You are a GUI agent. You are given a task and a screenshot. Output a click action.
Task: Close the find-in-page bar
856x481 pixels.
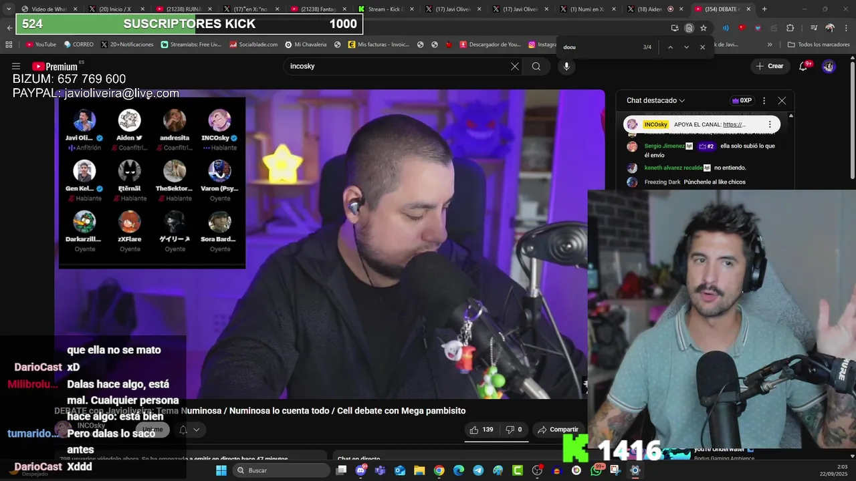pos(702,47)
